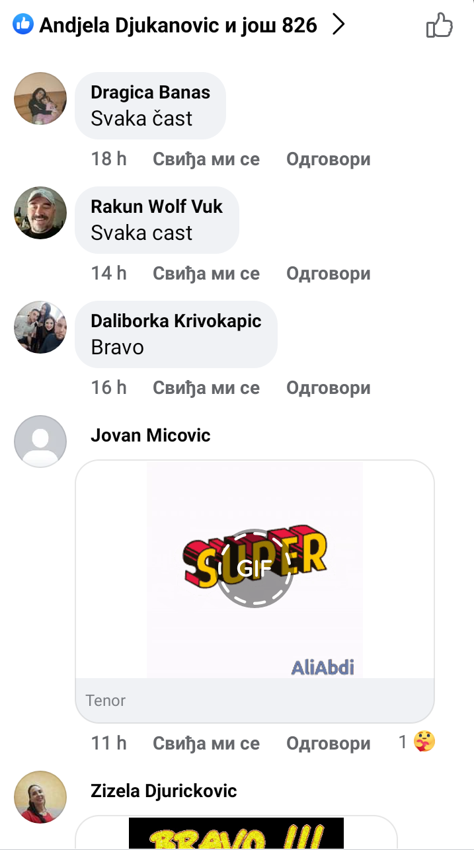Open the Bravo GIF thumbnail at bottom
The width and height of the screenshot is (474, 850).
point(236,833)
